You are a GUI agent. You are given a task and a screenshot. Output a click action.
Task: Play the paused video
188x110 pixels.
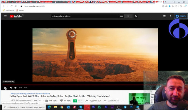point(5,88)
